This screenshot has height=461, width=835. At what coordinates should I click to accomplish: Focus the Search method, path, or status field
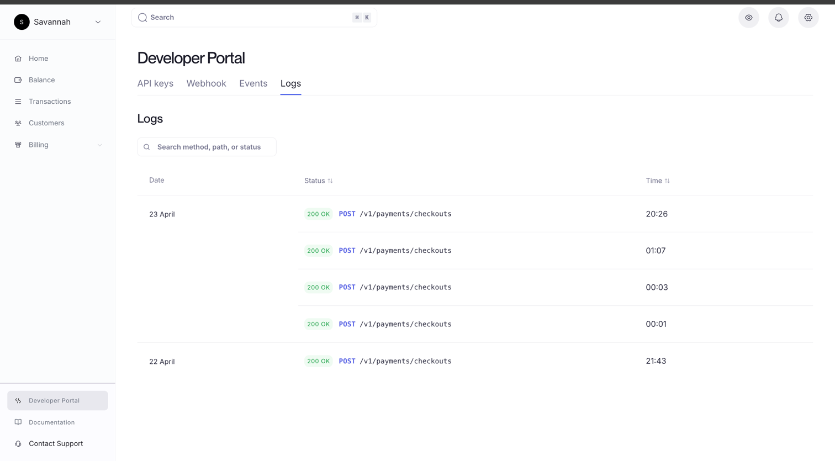coord(207,147)
